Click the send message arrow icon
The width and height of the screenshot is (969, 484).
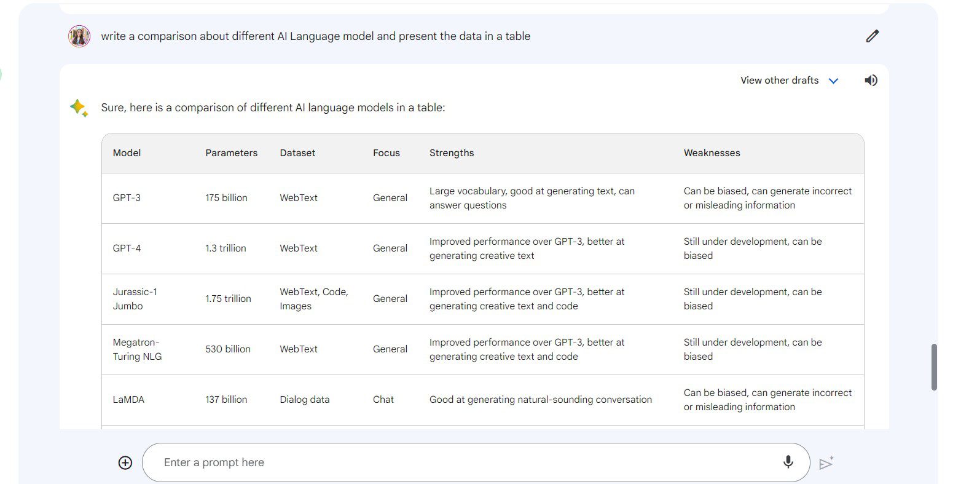(826, 462)
